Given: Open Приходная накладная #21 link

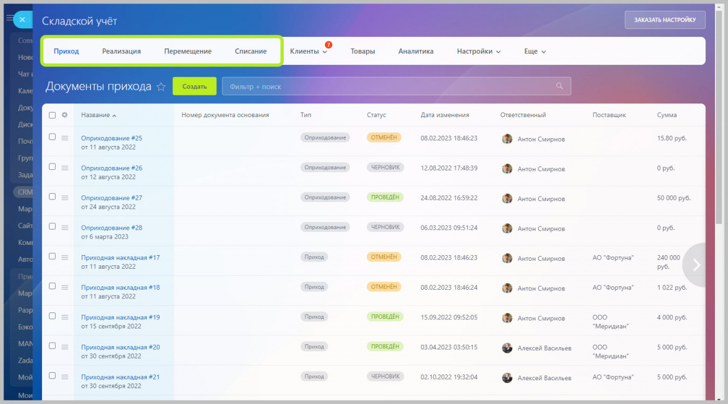Looking at the screenshot, I should [x=121, y=377].
